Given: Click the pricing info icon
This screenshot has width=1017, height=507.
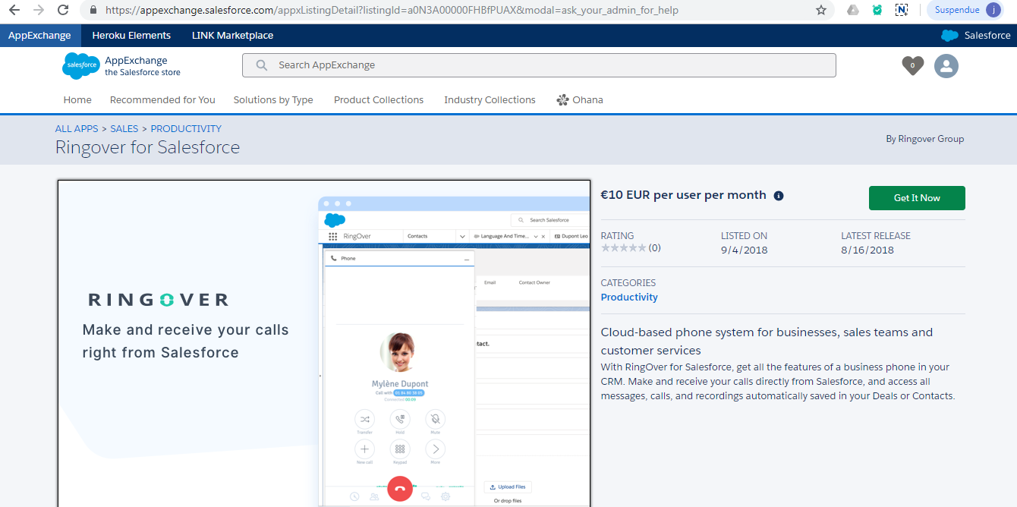Looking at the screenshot, I should (x=779, y=196).
